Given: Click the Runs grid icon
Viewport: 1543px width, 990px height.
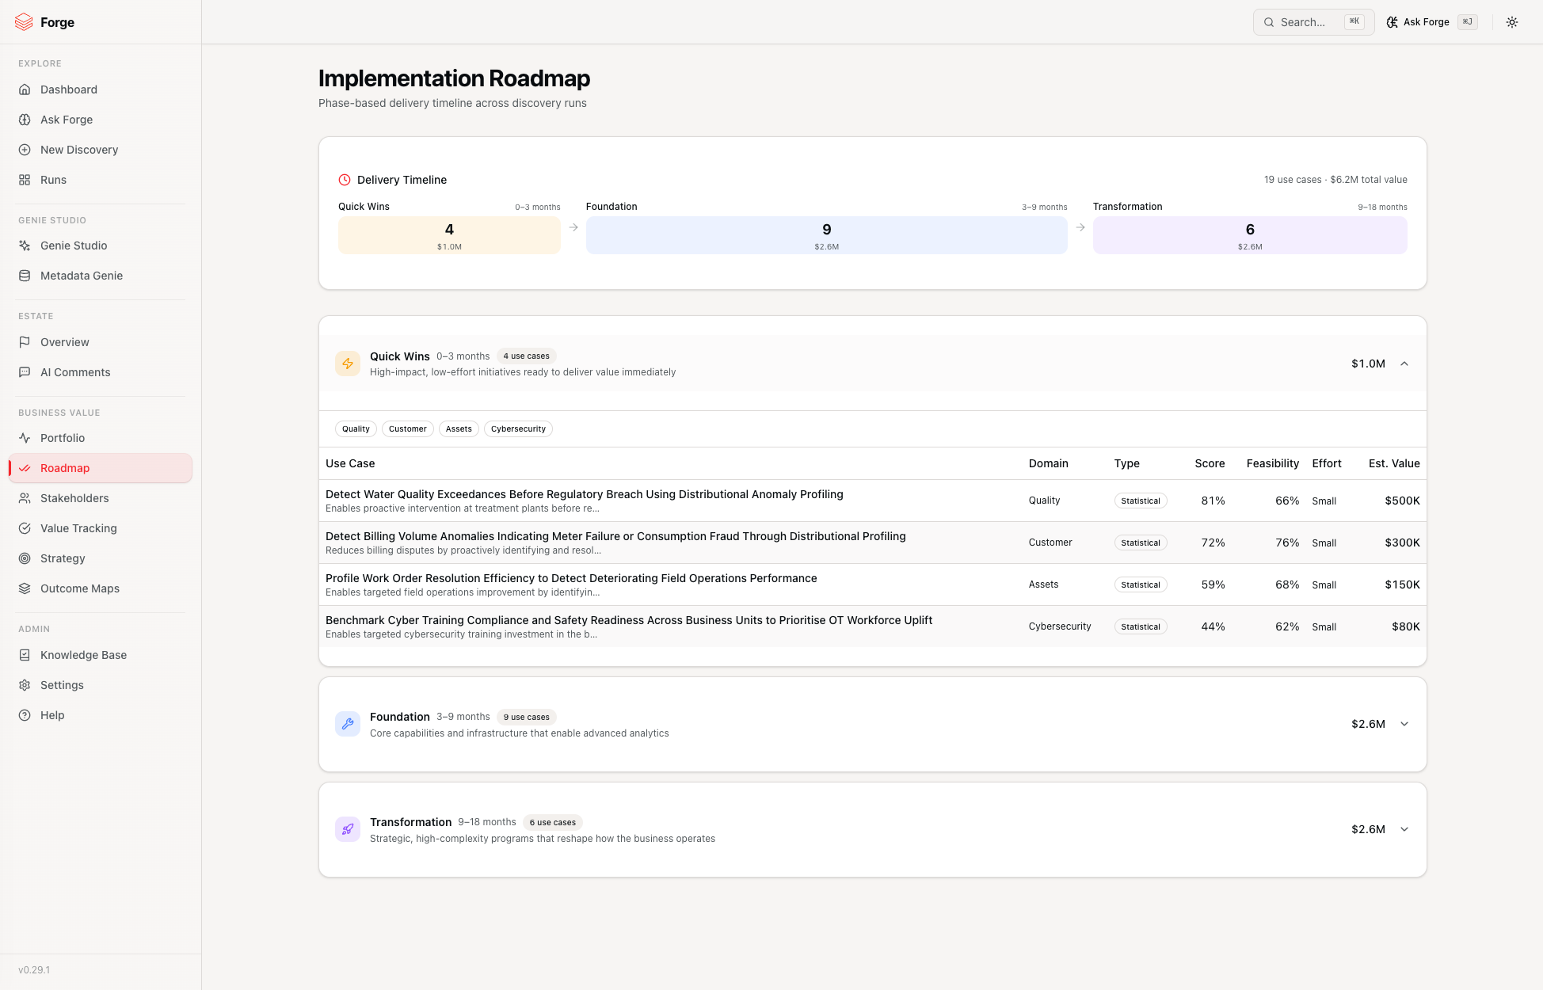Looking at the screenshot, I should (x=25, y=180).
